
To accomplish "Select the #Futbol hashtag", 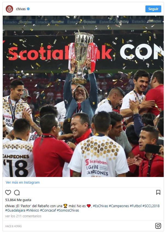I will [x=136, y=206].
